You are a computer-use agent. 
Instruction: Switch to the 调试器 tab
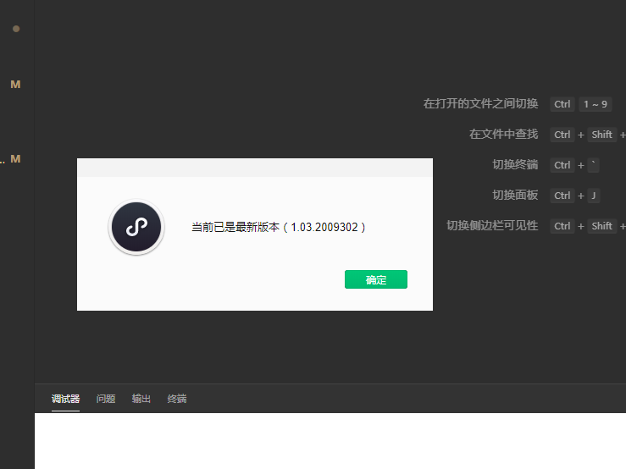[65, 399]
